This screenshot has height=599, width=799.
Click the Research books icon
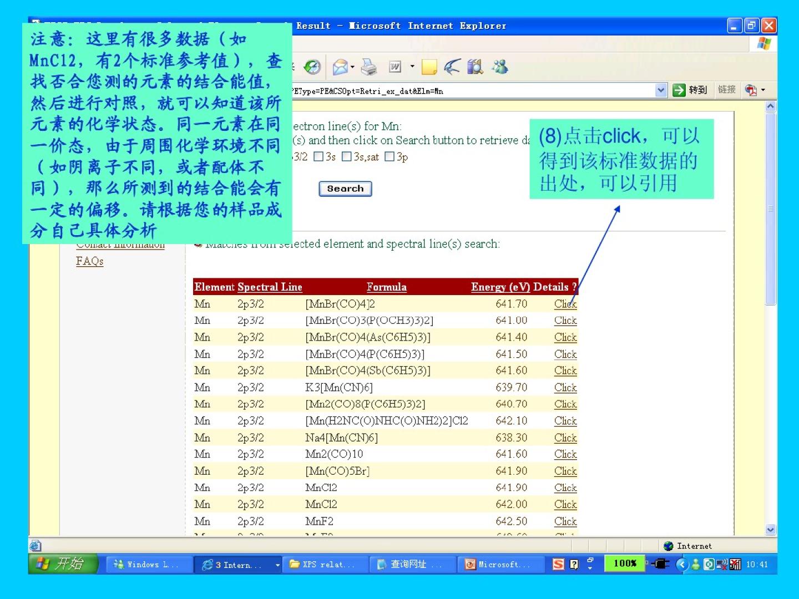(x=475, y=67)
